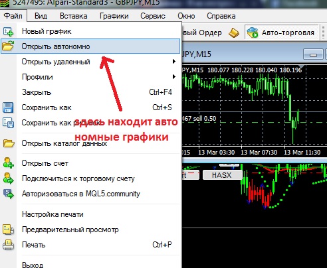This screenshot has width=327, height=268.
Task: Open the Графики menu
Action: point(114,16)
